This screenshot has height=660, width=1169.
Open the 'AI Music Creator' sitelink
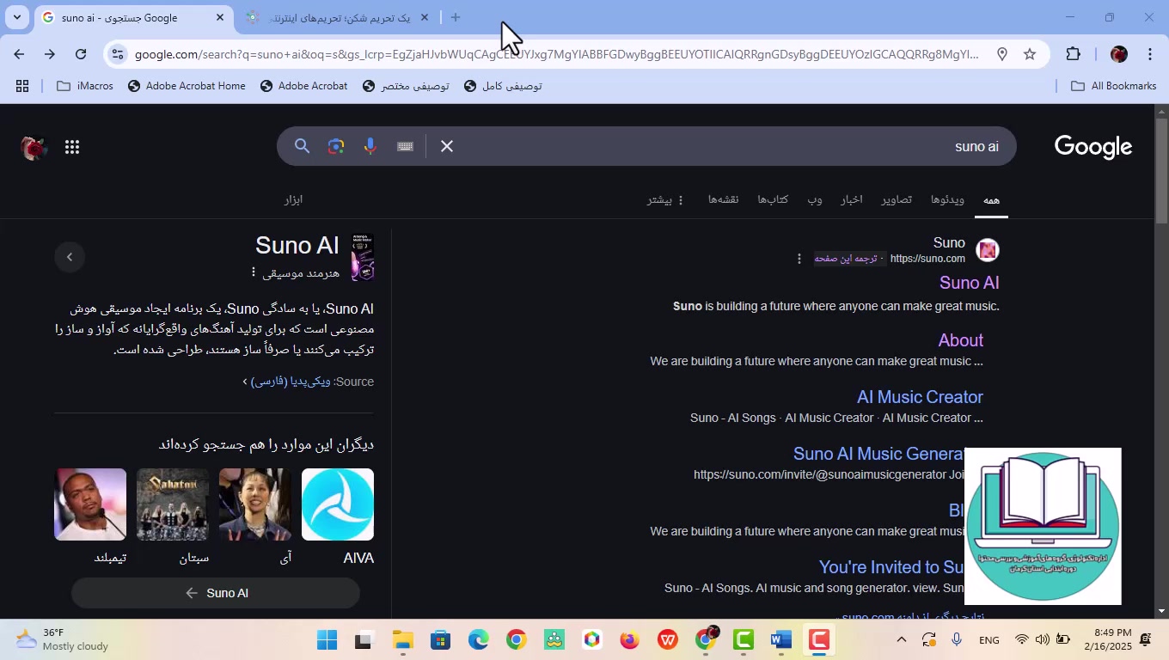(x=920, y=397)
